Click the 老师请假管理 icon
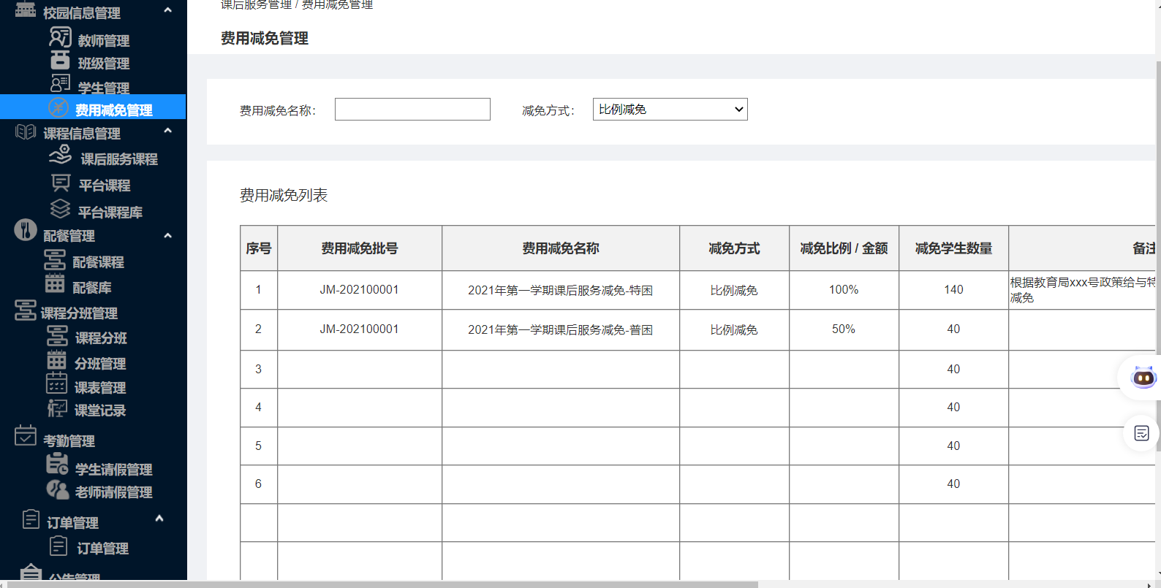The image size is (1161, 588). point(58,489)
